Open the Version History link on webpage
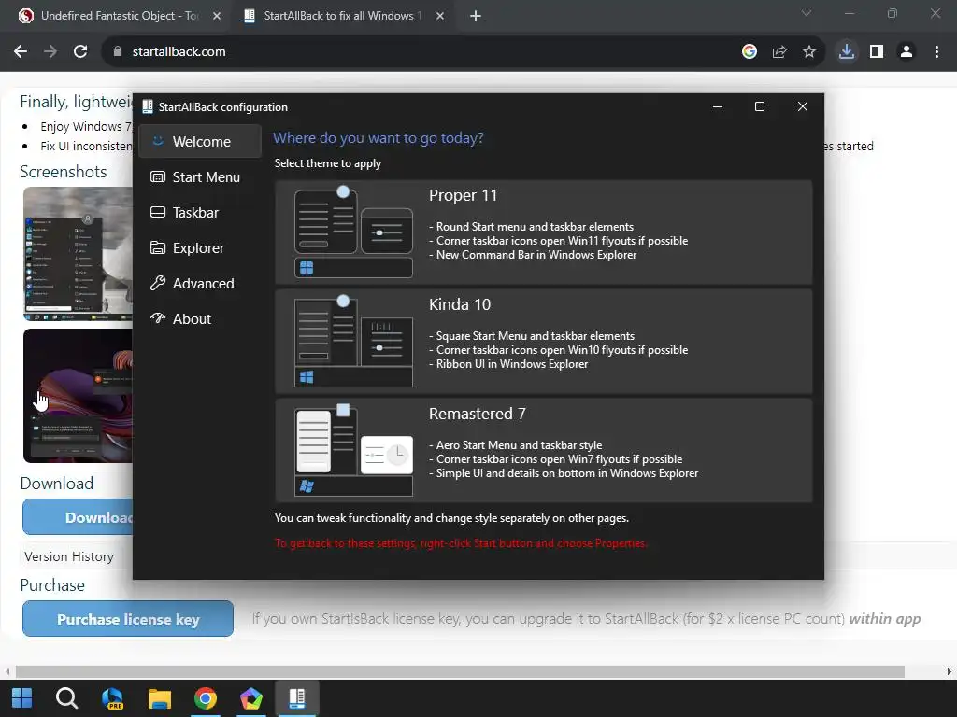 point(69,556)
